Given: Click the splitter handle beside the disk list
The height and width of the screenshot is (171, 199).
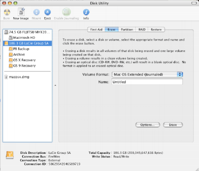Looking at the screenshot, I should coord(55,85).
